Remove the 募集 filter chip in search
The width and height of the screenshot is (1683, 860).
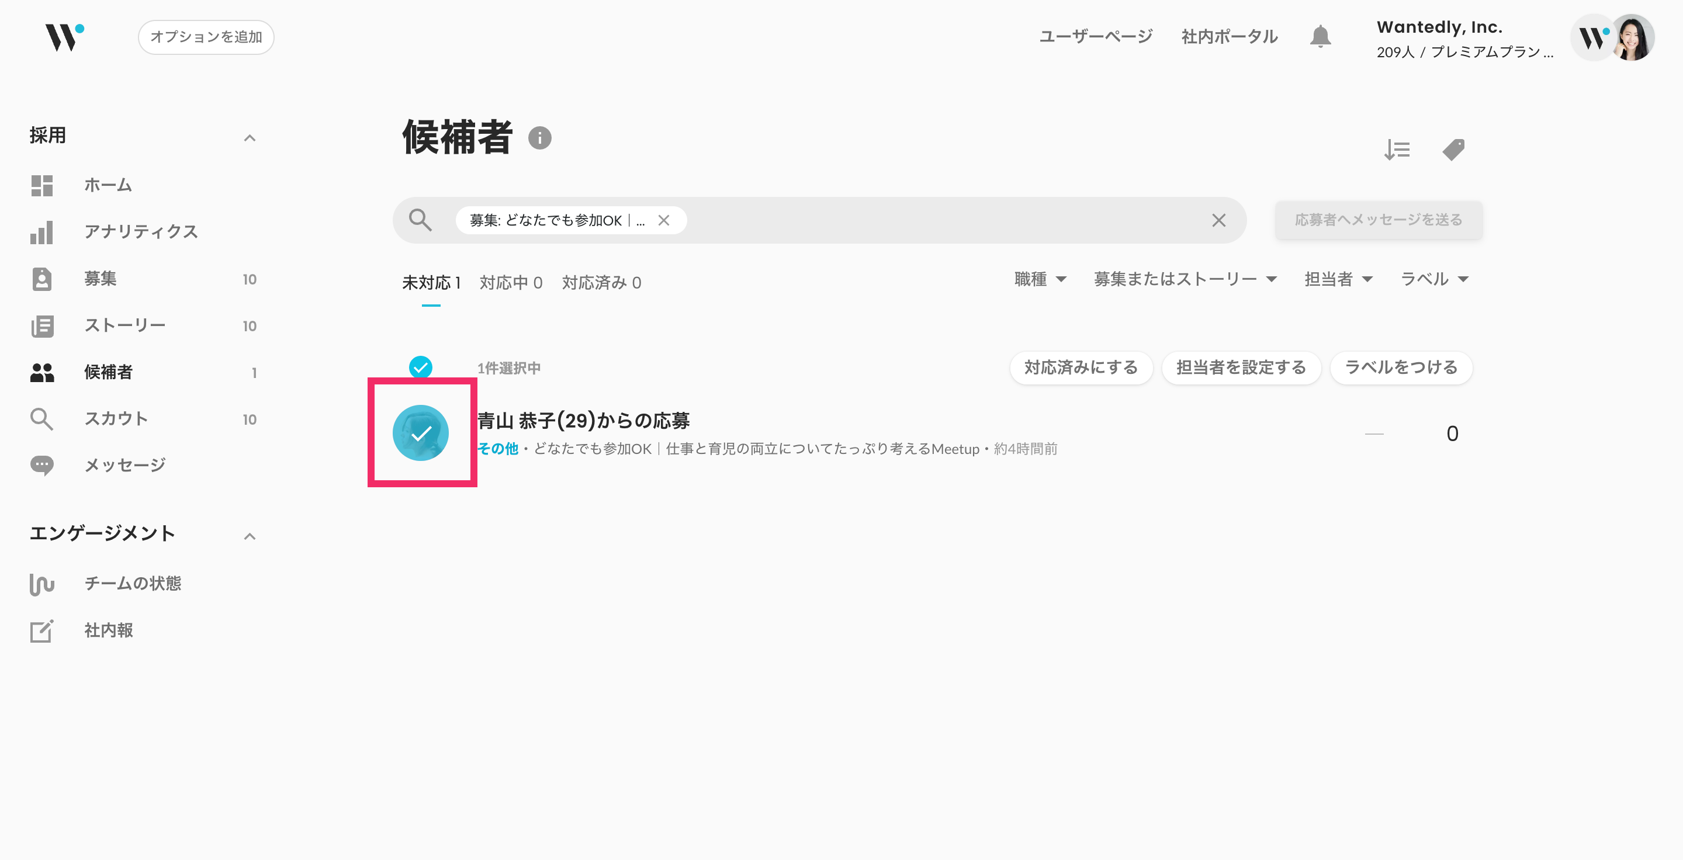click(x=664, y=221)
